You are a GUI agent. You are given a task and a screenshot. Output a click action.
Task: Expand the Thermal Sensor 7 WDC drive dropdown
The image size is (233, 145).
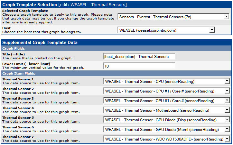coord(166,139)
